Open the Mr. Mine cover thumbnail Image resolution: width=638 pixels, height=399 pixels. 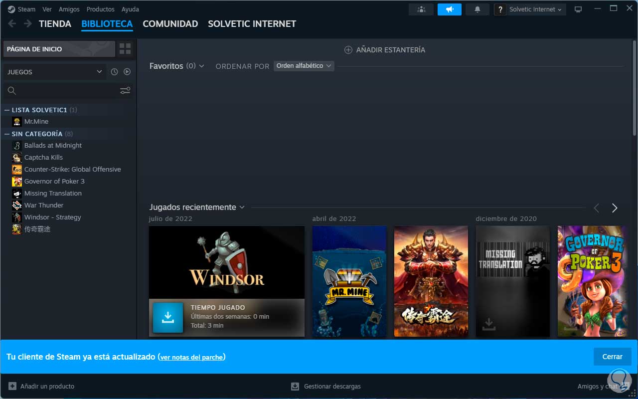click(x=349, y=281)
